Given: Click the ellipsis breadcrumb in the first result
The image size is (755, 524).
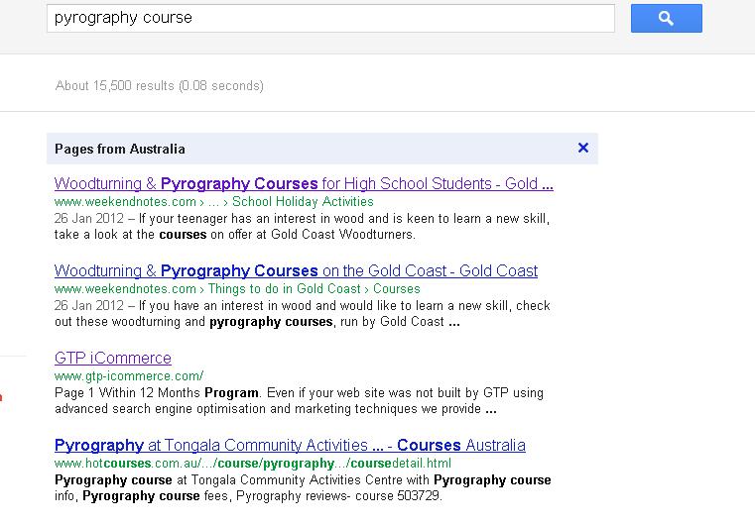Looking at the screenshot, I should click(214, 202).
